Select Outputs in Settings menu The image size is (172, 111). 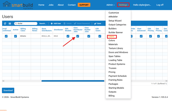(112, 92)
